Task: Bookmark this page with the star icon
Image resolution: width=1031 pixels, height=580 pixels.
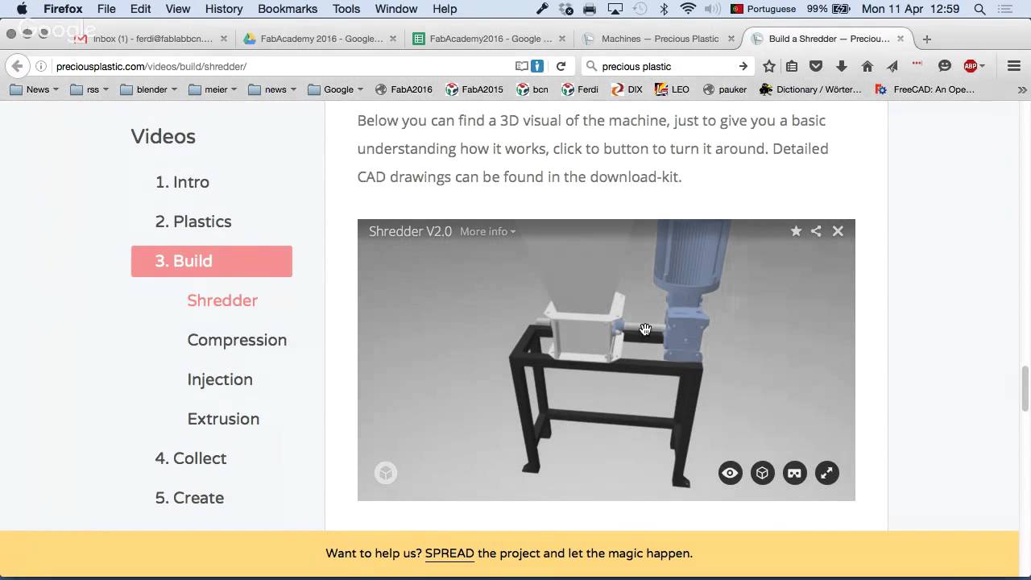Action: point(769,66)
